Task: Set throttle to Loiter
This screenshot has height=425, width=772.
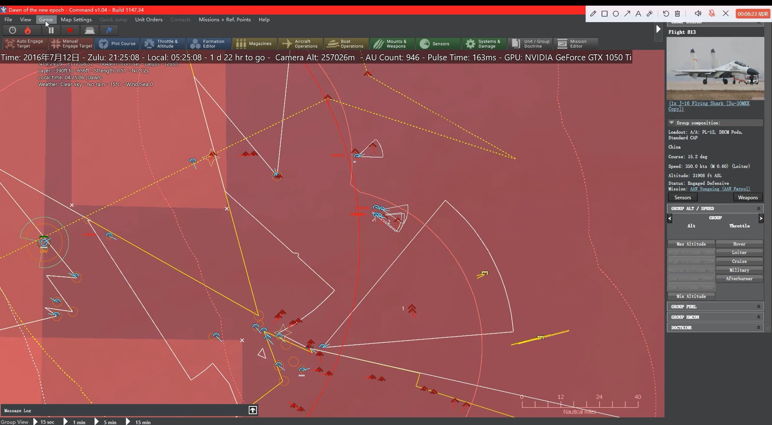Action: click(x=739, y=252)
